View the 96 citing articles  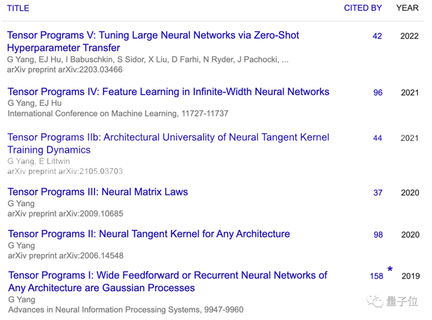[377, 93]
